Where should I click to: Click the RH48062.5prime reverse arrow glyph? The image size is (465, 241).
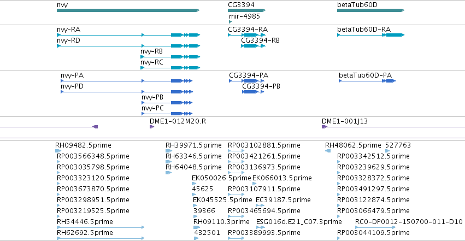(328, 151)
